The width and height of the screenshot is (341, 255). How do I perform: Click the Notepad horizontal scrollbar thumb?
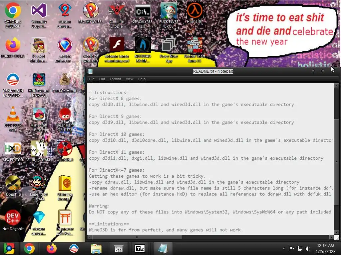click(137, 237)
